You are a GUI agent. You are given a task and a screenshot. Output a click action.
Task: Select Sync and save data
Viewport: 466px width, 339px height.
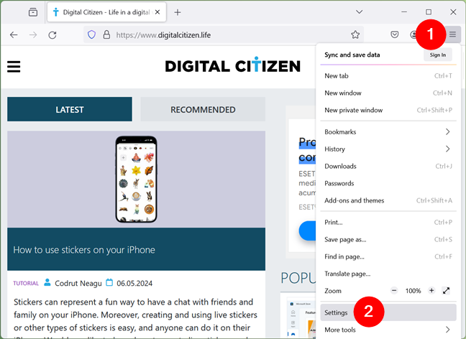coord(352,55)
